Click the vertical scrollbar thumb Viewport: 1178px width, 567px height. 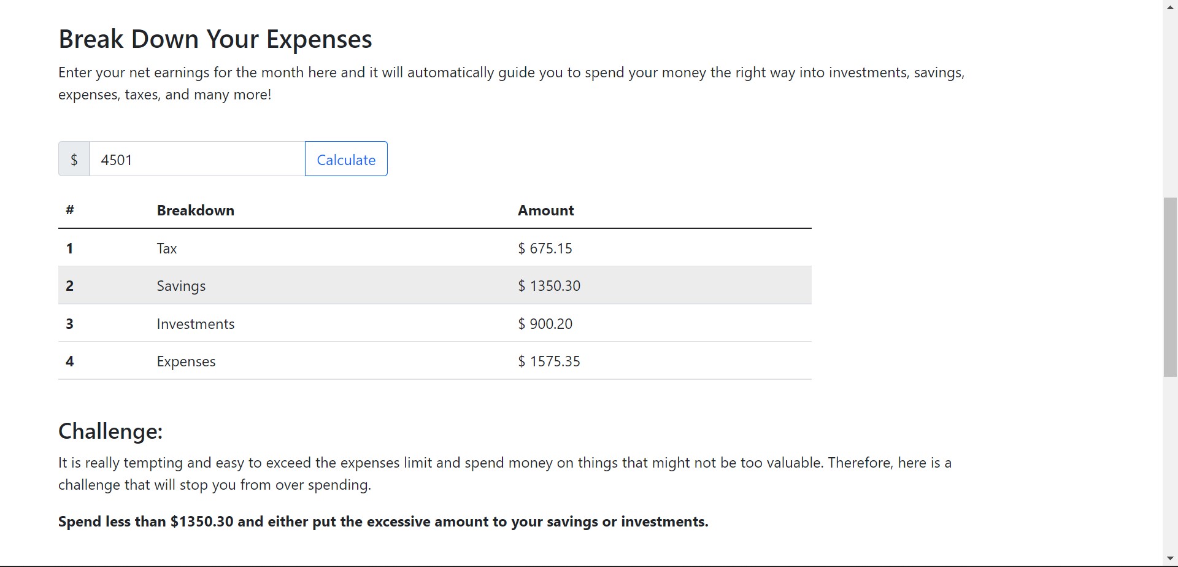pos(1170,287)
